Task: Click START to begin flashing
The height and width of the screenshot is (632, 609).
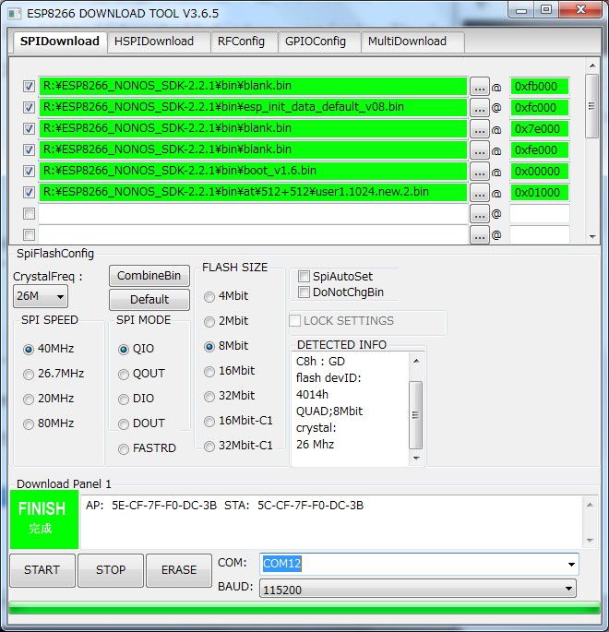Action: point(42,570)
